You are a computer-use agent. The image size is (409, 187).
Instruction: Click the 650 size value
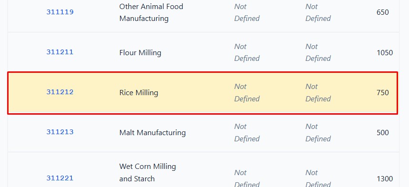383,12
